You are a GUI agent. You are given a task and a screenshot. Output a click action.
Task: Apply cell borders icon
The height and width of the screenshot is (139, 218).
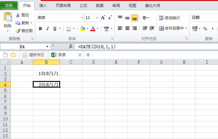69,29
